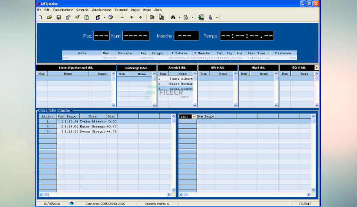This screenshot has width=357, height=207.
Task: Click the binoculars search icon
Action: (173, 18)
